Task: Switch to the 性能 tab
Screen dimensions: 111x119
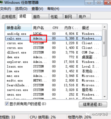Action: [x=56, y=17]
